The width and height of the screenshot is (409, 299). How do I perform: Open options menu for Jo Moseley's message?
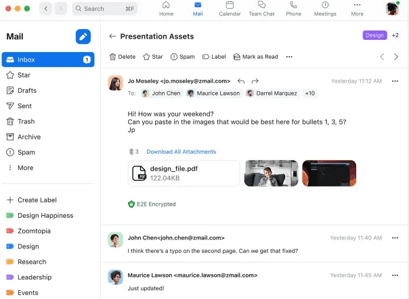pos(395,81)
